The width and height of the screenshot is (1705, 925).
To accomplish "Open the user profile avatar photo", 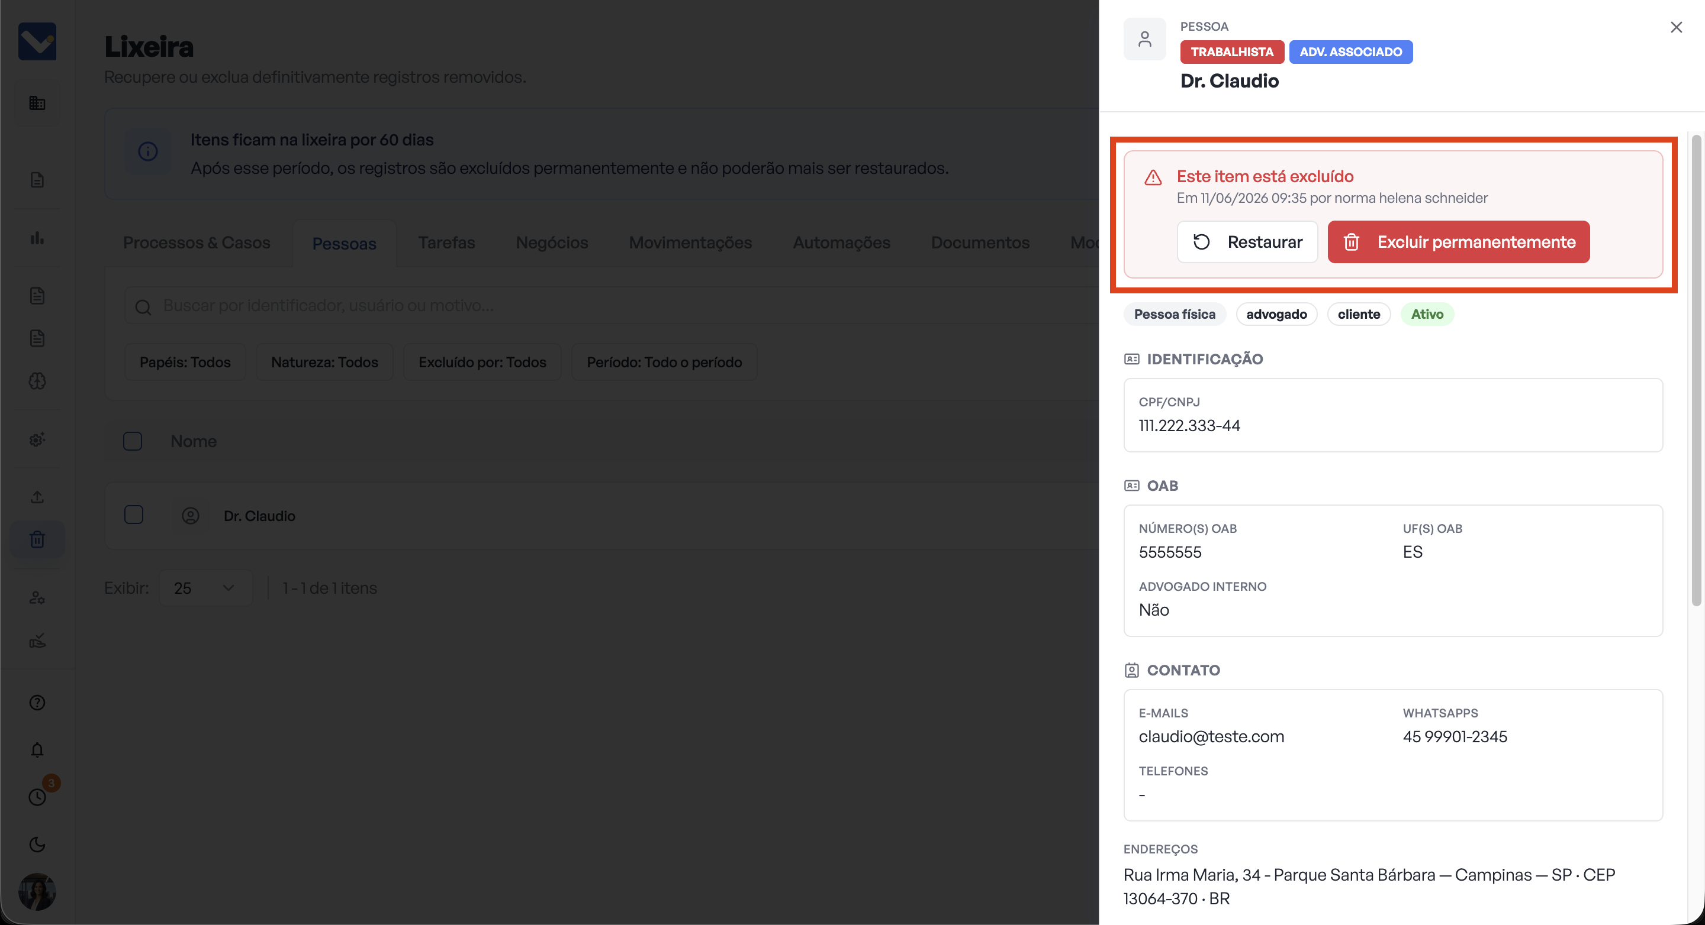I will click(x=37, y=891).
